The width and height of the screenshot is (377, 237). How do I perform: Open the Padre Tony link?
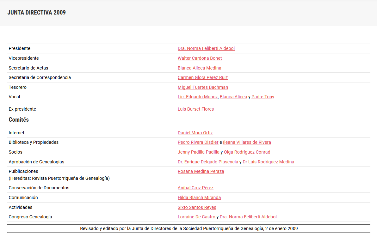pos(263,97)
